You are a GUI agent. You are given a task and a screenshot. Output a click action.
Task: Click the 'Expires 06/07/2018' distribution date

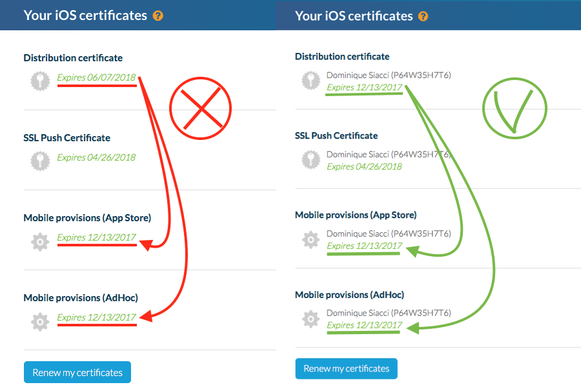96,78
